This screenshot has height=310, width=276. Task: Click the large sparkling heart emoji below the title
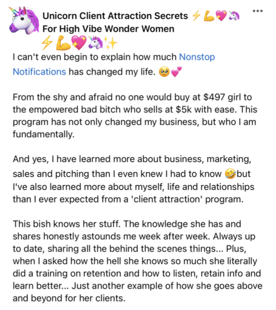click(79, 43)
